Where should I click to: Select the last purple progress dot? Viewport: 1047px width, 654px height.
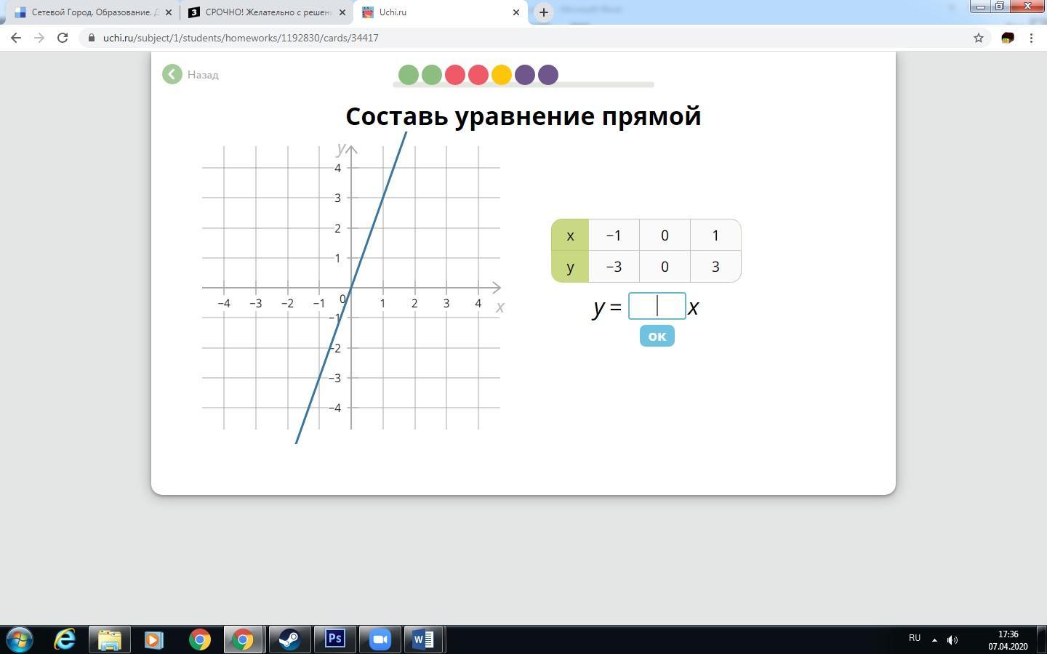(x=548, y=75)
